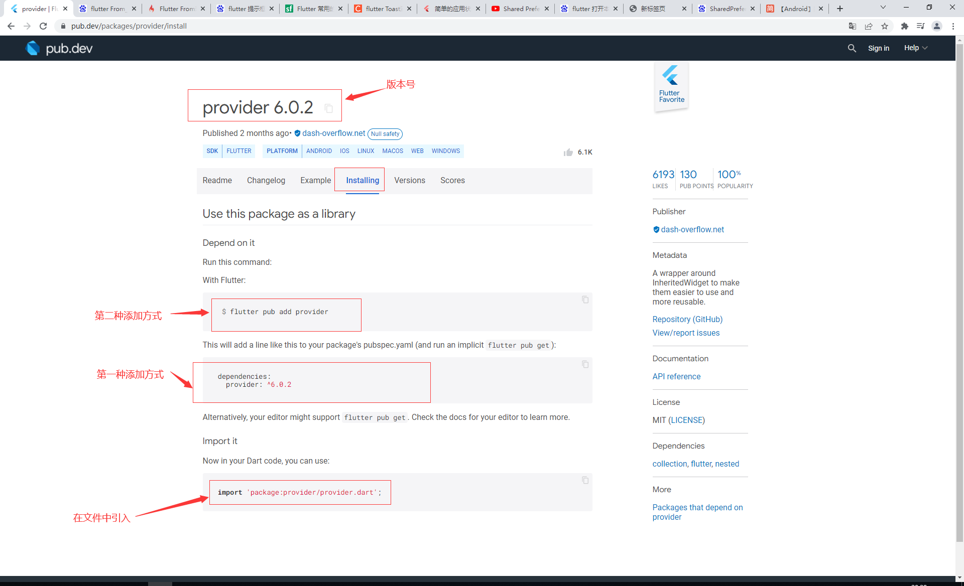Click the pub.dev logo
The height and width of the screenshot is (586, 964).
(59, 48)
